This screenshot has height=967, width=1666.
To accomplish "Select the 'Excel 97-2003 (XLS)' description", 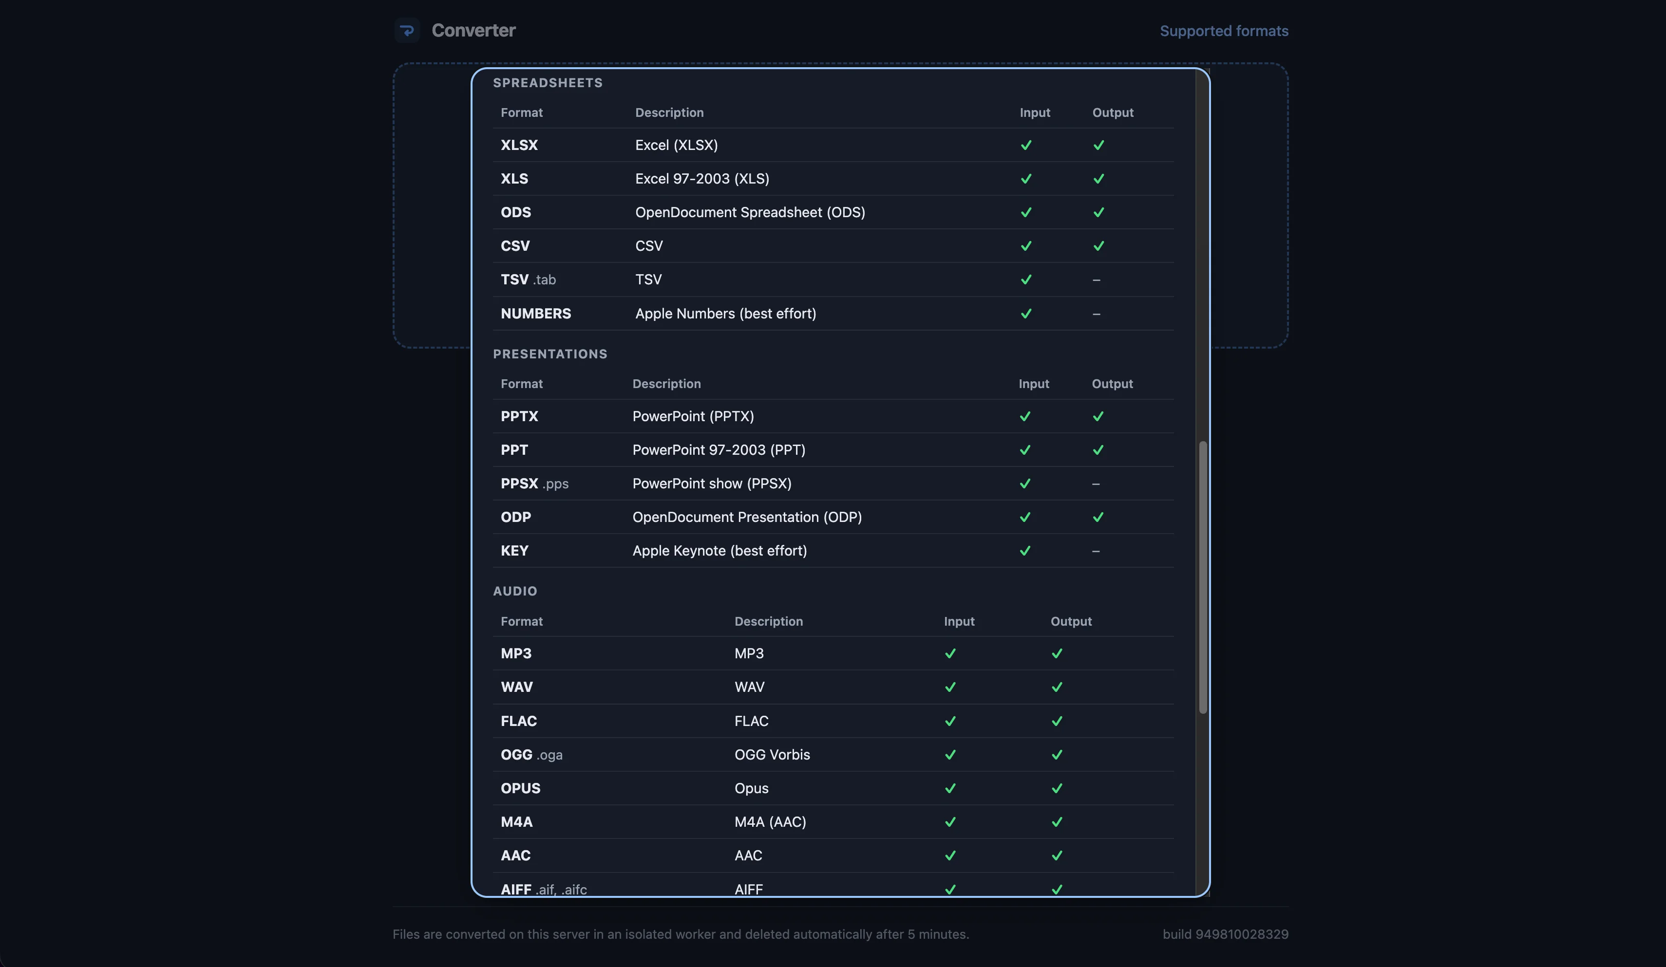I will tap(702, 179).
